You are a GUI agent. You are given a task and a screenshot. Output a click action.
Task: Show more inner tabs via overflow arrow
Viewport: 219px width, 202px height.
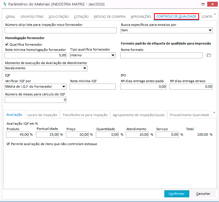click(214, 112)
